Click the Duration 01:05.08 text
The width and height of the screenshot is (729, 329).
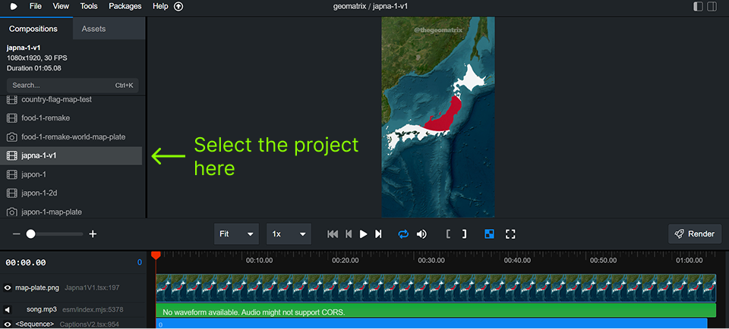pyautogui.click(x=34, y=68)
